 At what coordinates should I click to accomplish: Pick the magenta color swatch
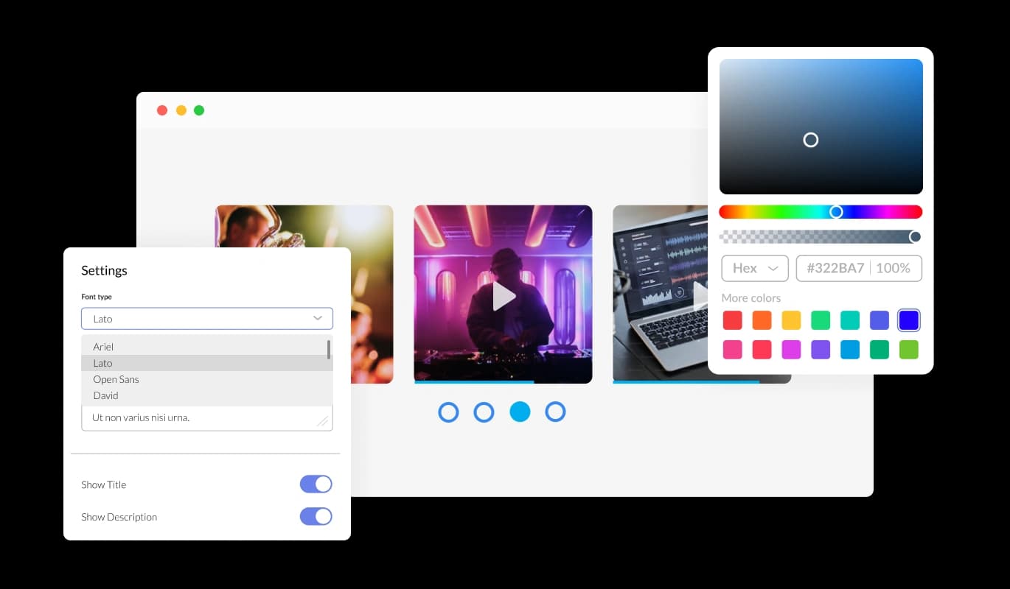(791, 350)
